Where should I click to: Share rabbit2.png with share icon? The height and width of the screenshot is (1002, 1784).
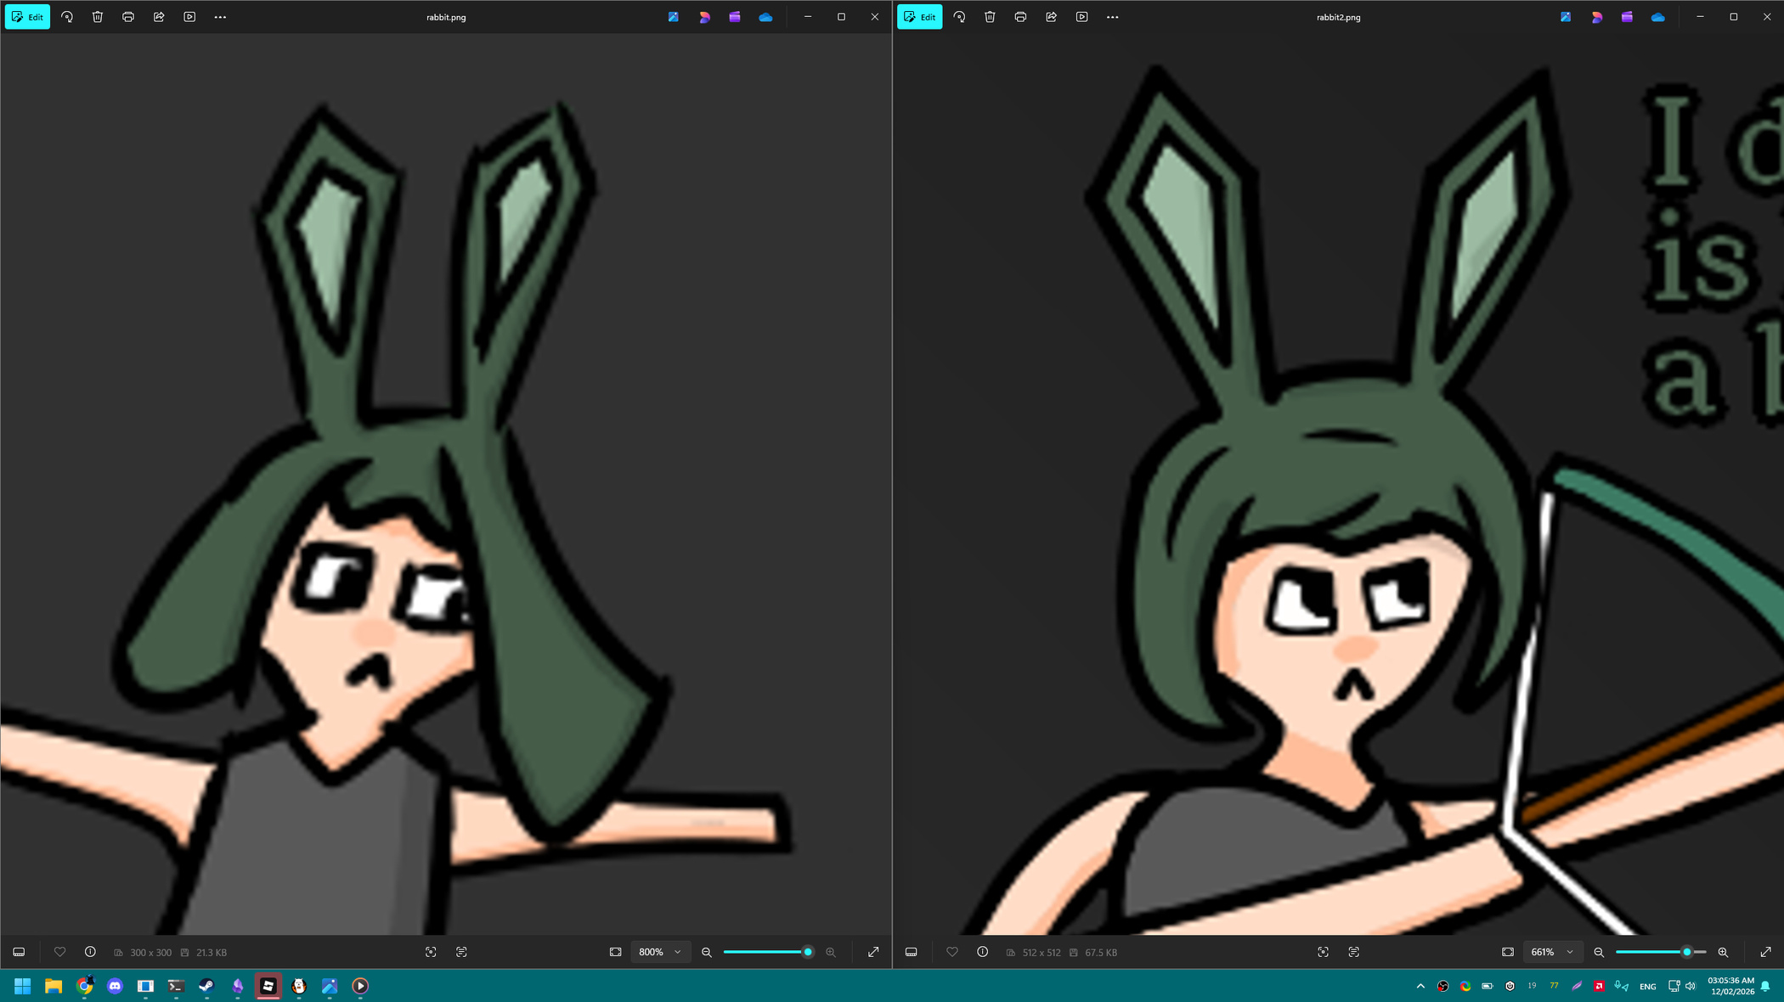click(1051, 17)
